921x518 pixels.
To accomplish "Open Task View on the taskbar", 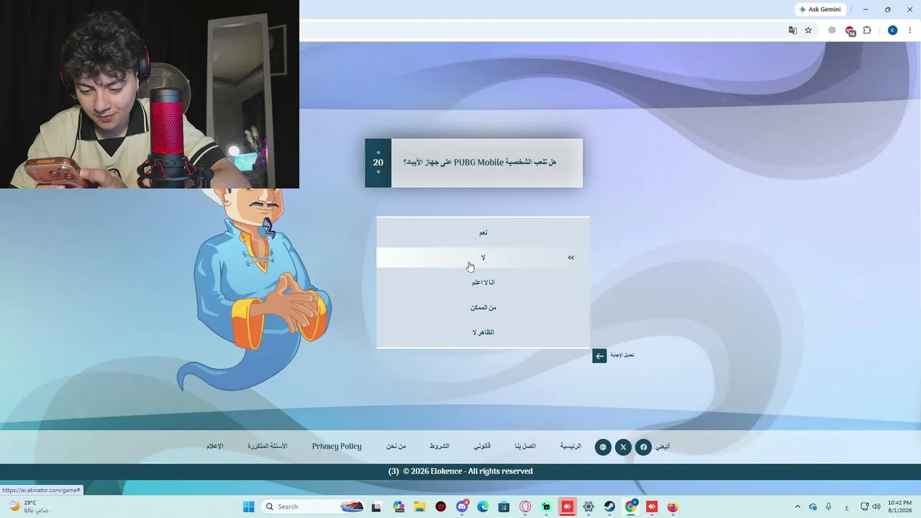I will pyautogui.click(x=376, y=506).
